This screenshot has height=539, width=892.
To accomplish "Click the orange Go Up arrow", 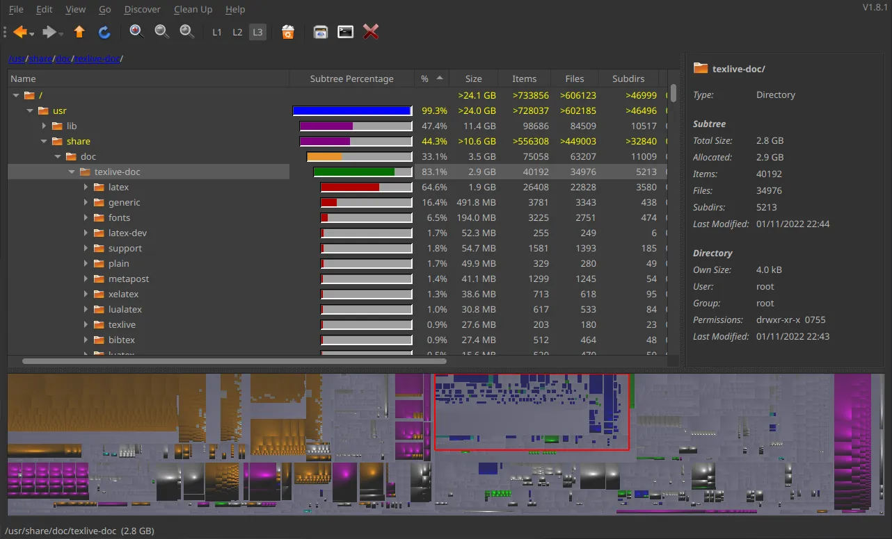I will (x=79, y=32).
